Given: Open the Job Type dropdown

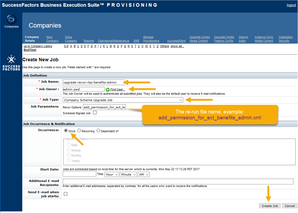Looking at the screenshot, I should 123,100.
